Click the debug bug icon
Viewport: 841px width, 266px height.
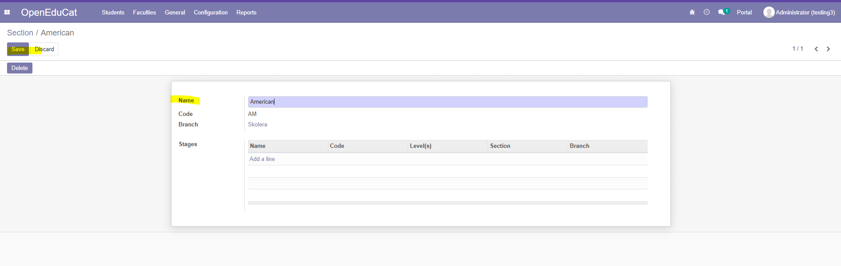pos(692,12)
